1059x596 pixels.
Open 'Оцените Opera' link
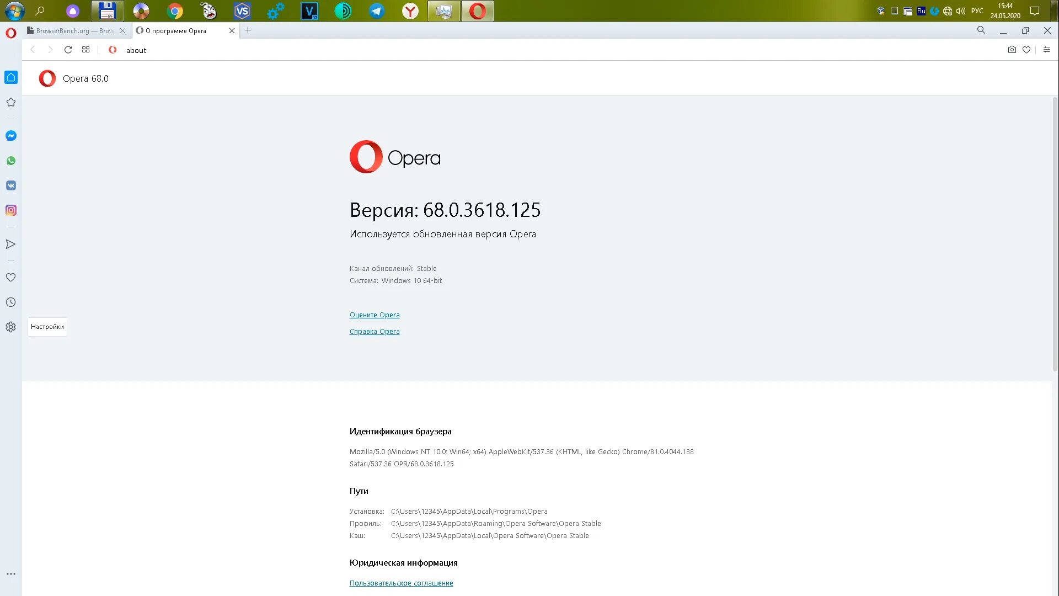click(375, 315)
